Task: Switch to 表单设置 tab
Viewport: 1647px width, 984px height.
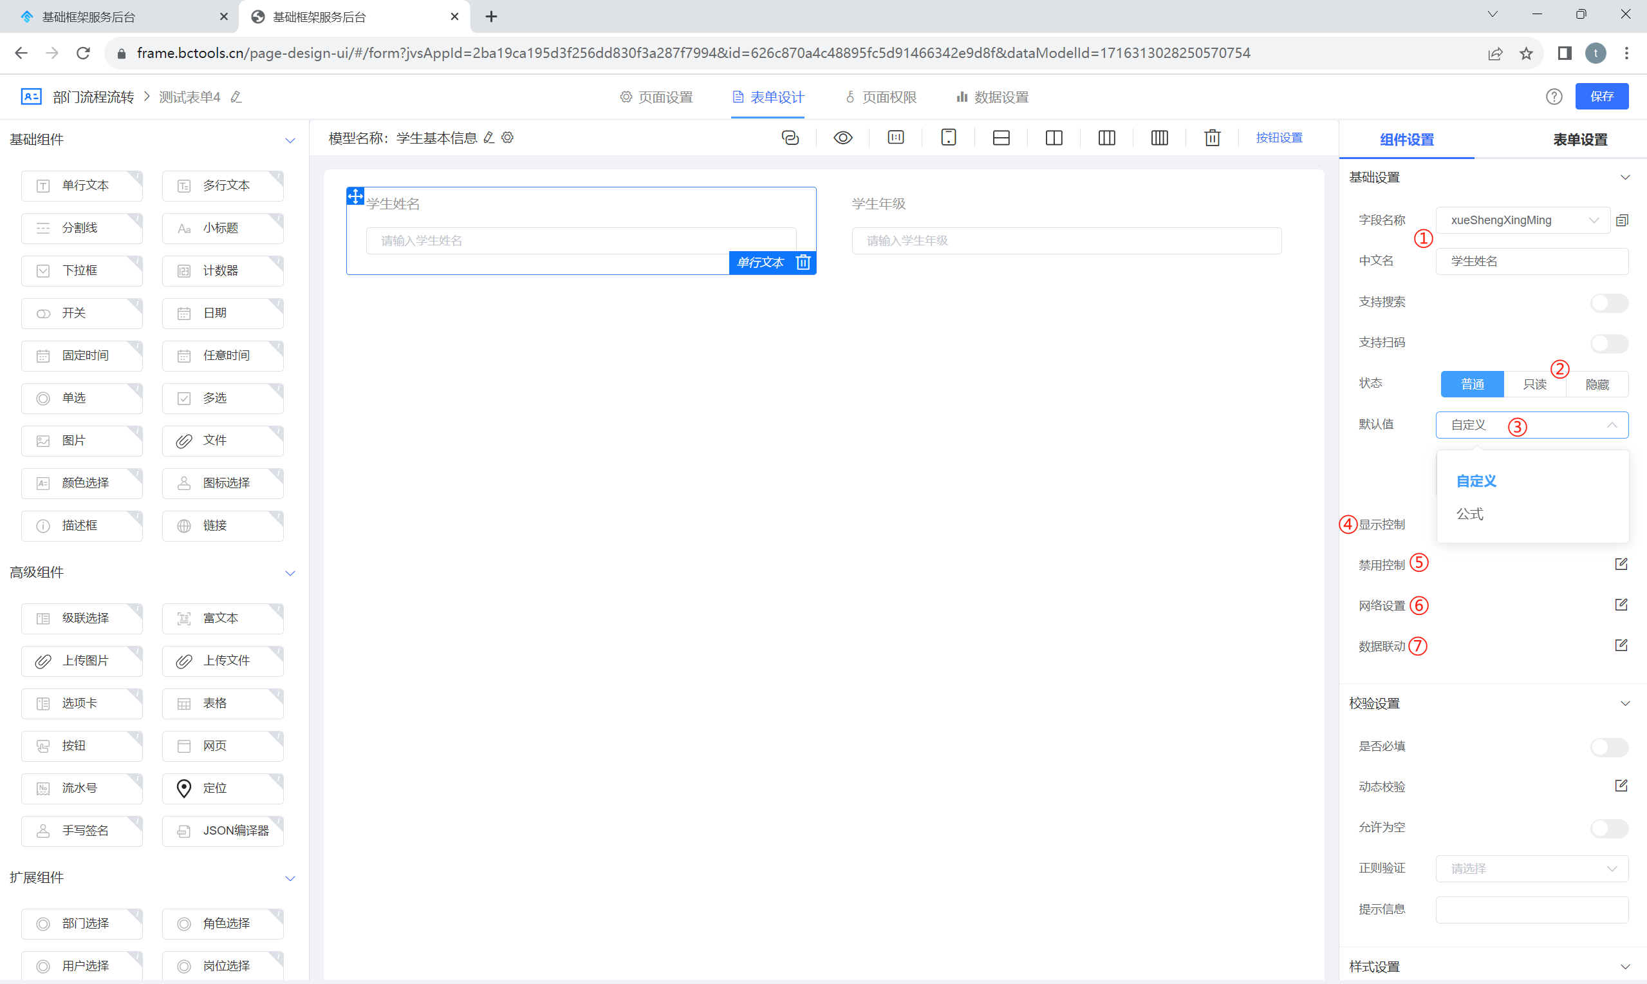Action: tap(1580, 140)
